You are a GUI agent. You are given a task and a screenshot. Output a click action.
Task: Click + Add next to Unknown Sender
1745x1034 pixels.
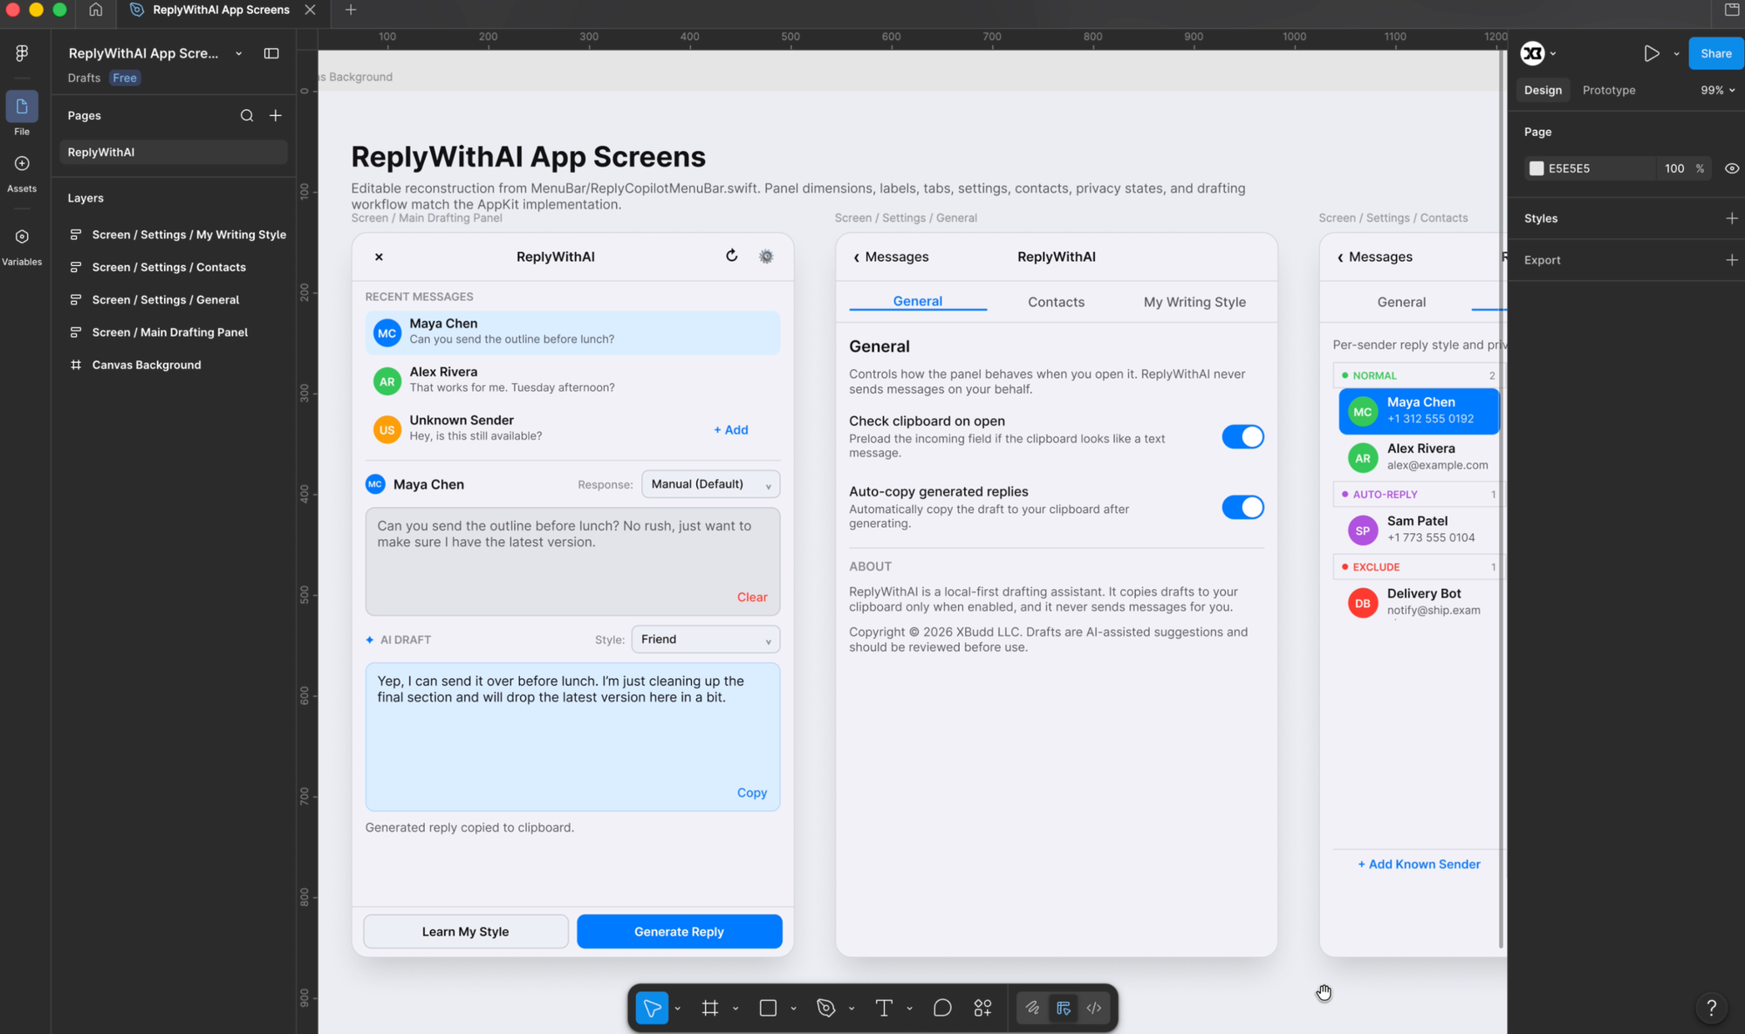coord(731,429)
